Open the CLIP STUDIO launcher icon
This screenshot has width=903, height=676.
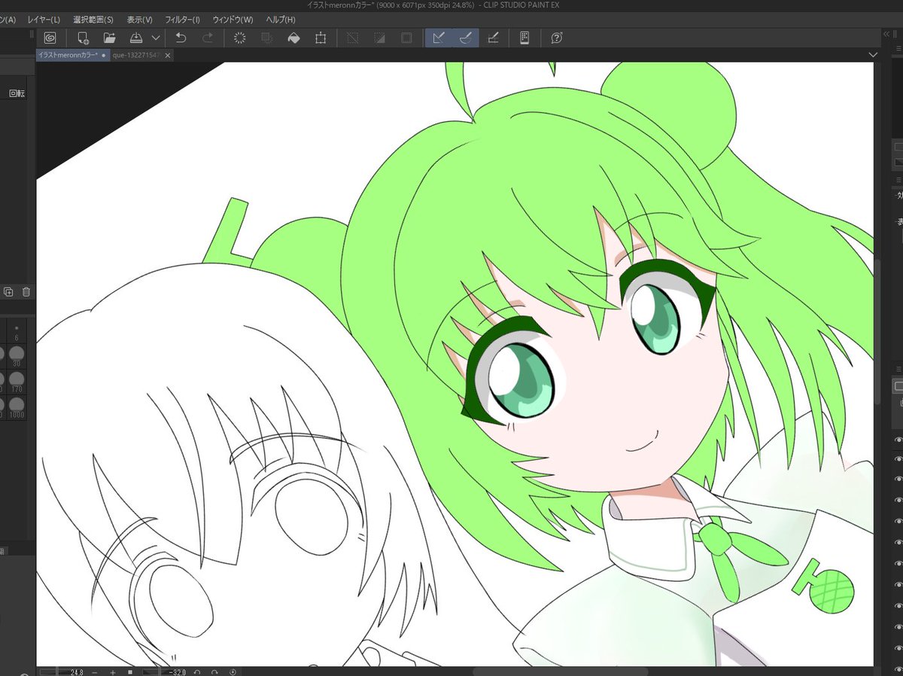pyautogui.click(x=50, y=38)
